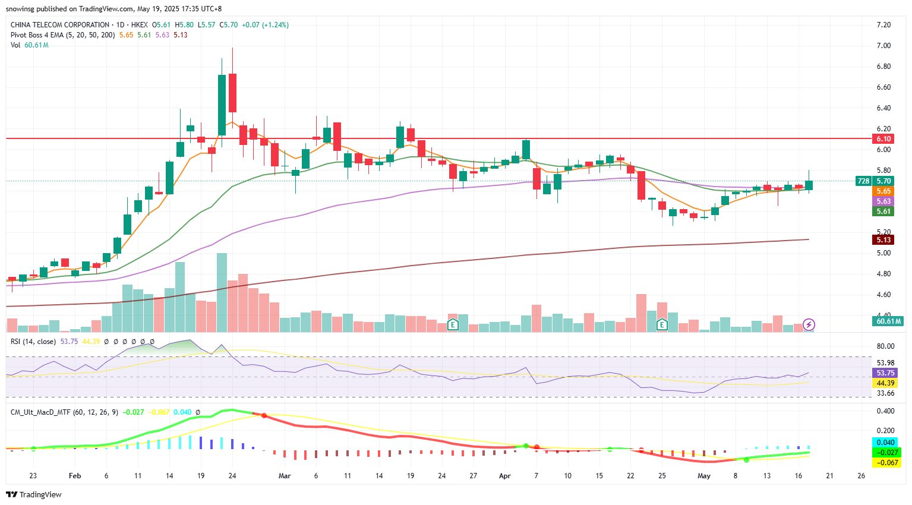Click the 'May' date axis label

point(704,476)
